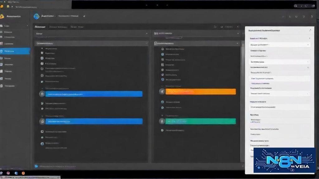Screen dimensions: 319x179
Task: Click the round icon beside the upper blue bar
Action: [42, 94]
